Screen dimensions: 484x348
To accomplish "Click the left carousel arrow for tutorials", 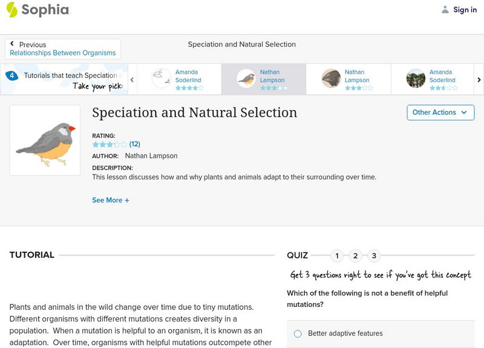I will pos(132,80).
